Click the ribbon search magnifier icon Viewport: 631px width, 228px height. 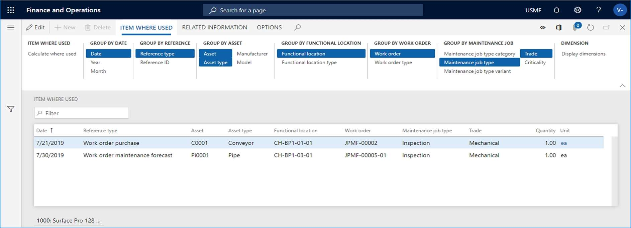point(297,27)
